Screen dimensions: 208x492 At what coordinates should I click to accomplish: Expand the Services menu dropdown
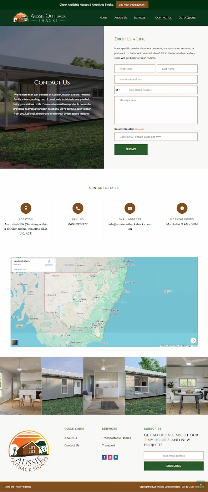click(141, 18)
